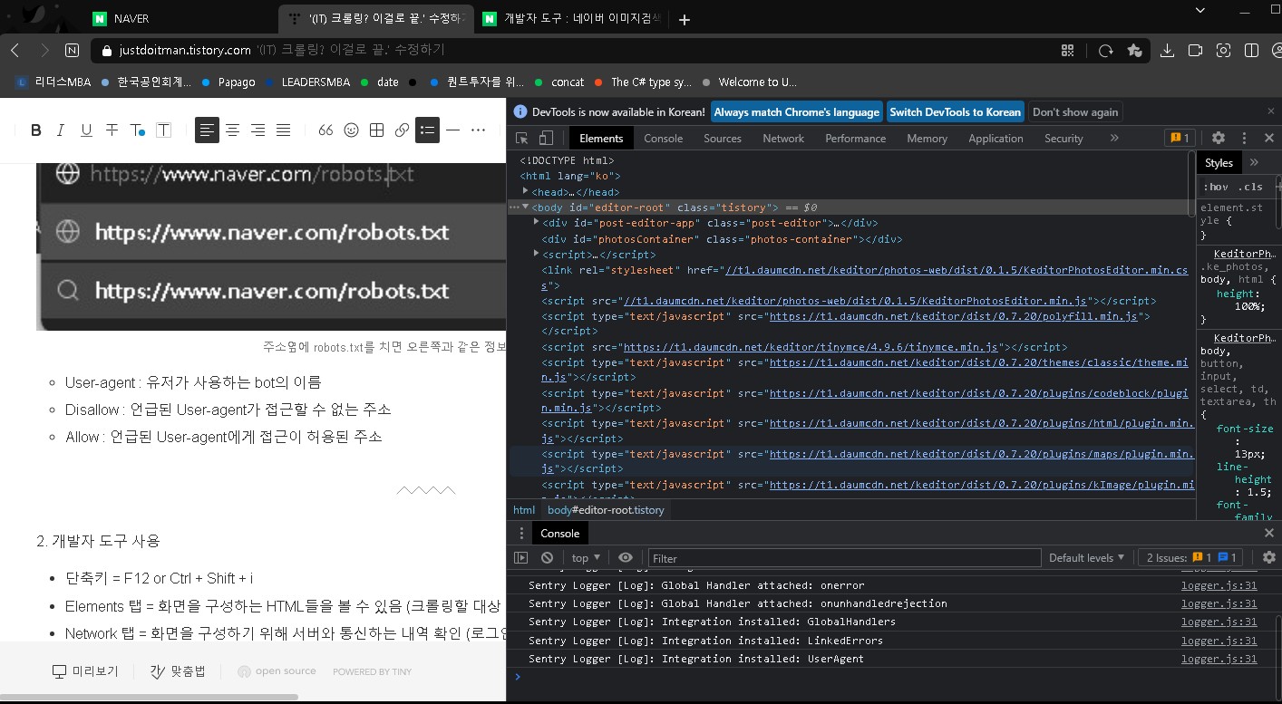
Task: Click the 미리보기 preview button
Action: 86,671
